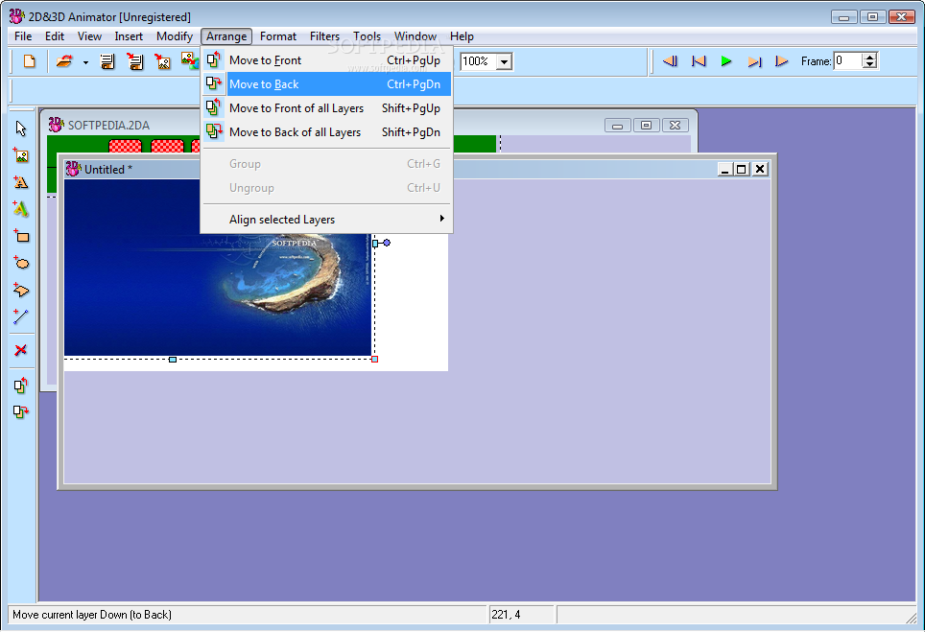925x632 pixels.
Task: Open the 100% zoom dropdown
Action: (x=505, y=61)
